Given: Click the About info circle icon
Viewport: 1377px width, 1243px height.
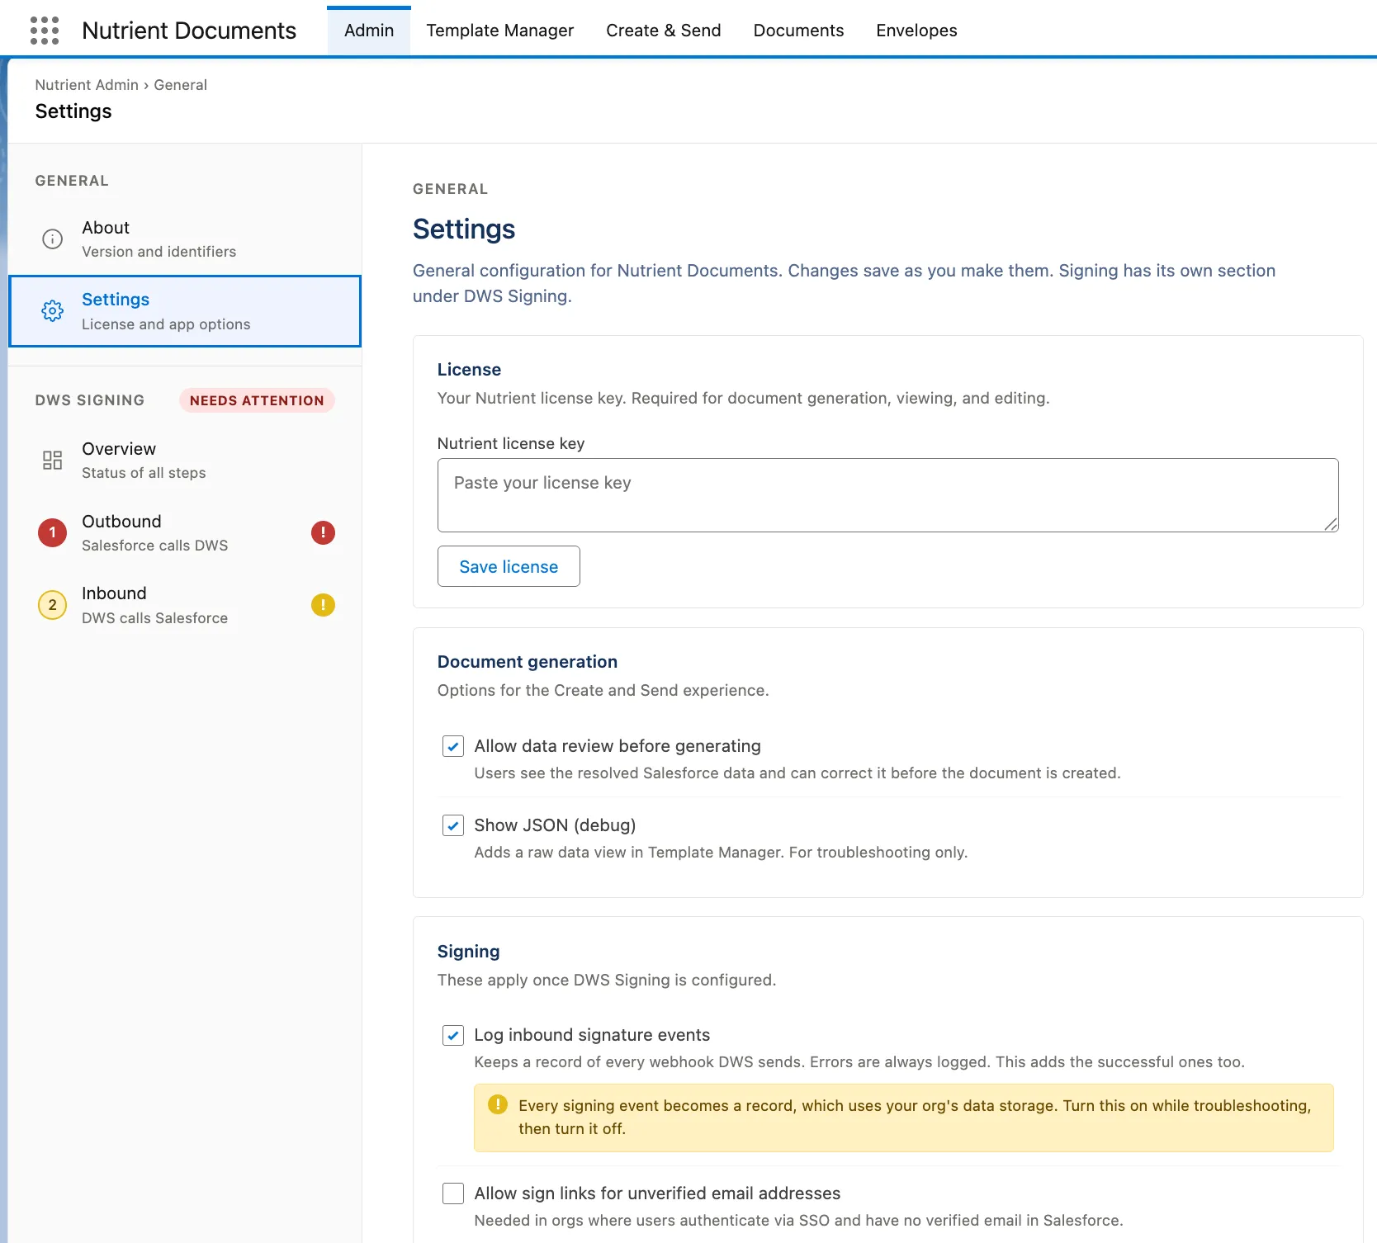Looking at the screenshot, I should coord(52,239).
